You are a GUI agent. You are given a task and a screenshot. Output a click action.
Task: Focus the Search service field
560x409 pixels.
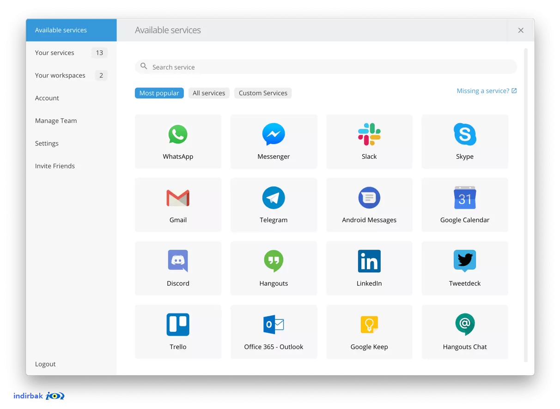(x=326, y=67)
